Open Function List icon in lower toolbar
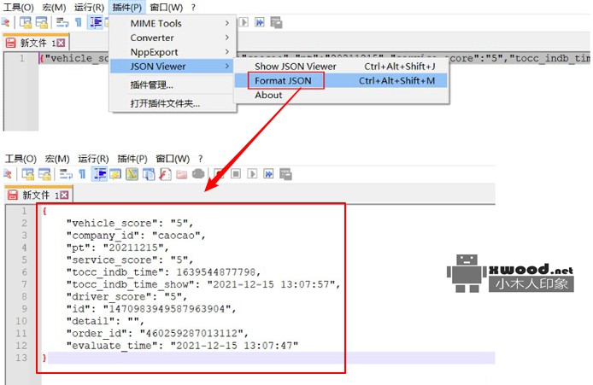 pyautogui.click(x=165, y=174)
